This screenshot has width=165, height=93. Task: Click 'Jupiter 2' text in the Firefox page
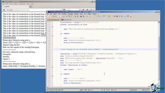pos(6,59)
